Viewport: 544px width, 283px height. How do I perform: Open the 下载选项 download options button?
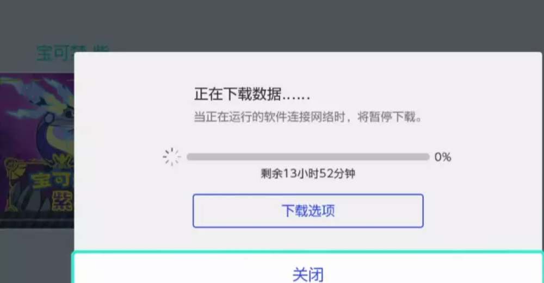point(308,211)
